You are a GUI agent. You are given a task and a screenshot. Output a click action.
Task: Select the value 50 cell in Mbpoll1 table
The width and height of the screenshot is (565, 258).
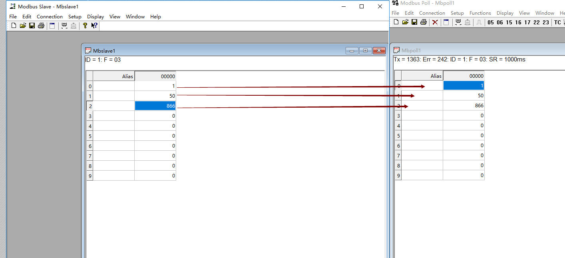point(464,96)
